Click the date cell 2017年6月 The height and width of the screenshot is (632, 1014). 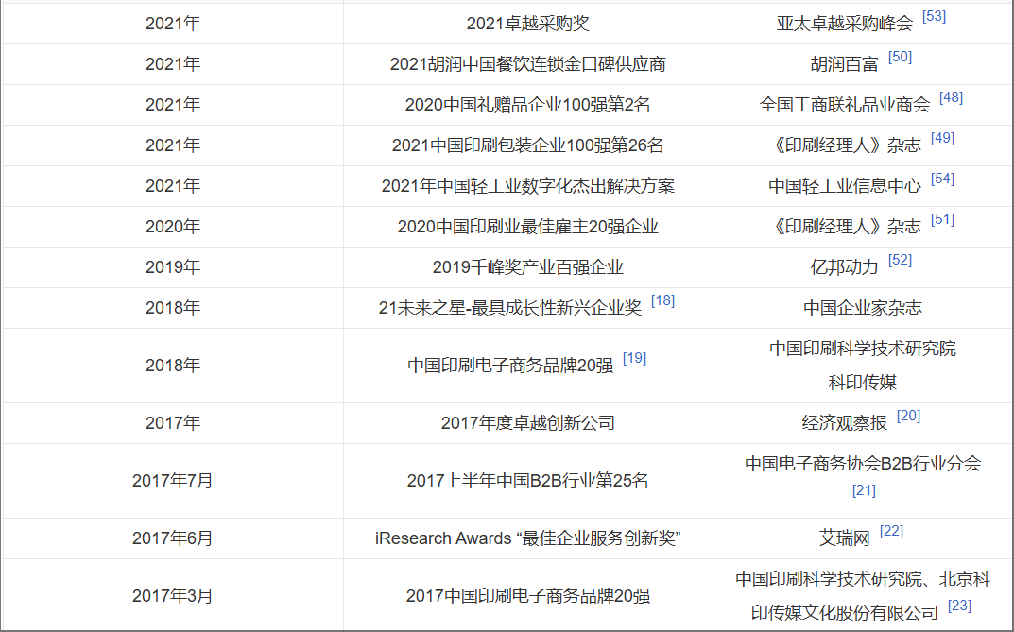[x=173, y=538]
